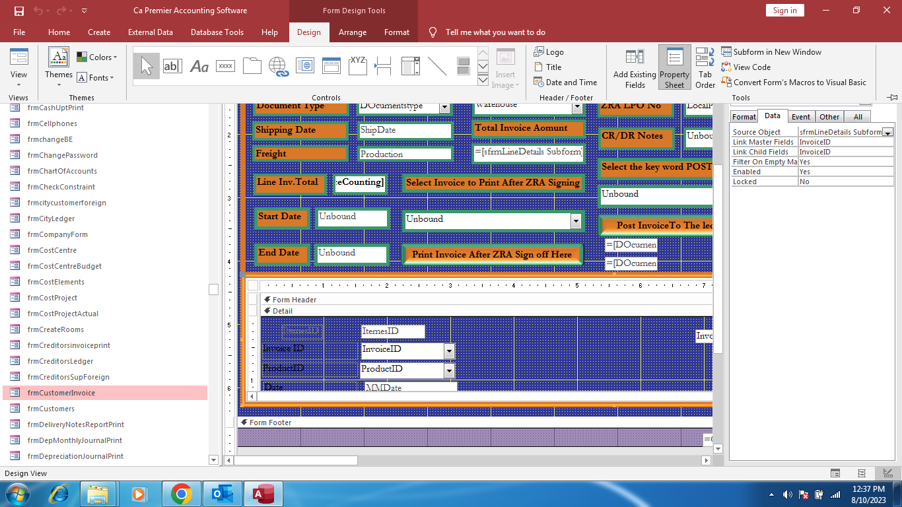This screenshot has height=507, width=902.
Task: Open Add Existing Fields pane
Action: 635,67
